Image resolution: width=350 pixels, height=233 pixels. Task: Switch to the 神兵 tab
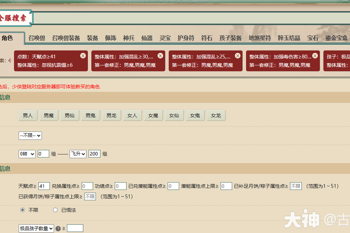(x=129, y=38)
